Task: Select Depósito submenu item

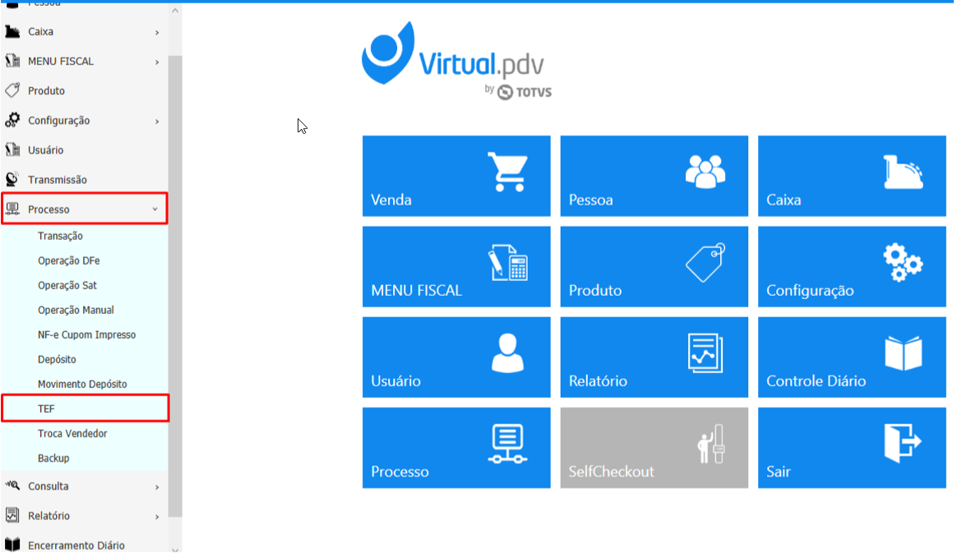Action: click(x=57, y=359)
